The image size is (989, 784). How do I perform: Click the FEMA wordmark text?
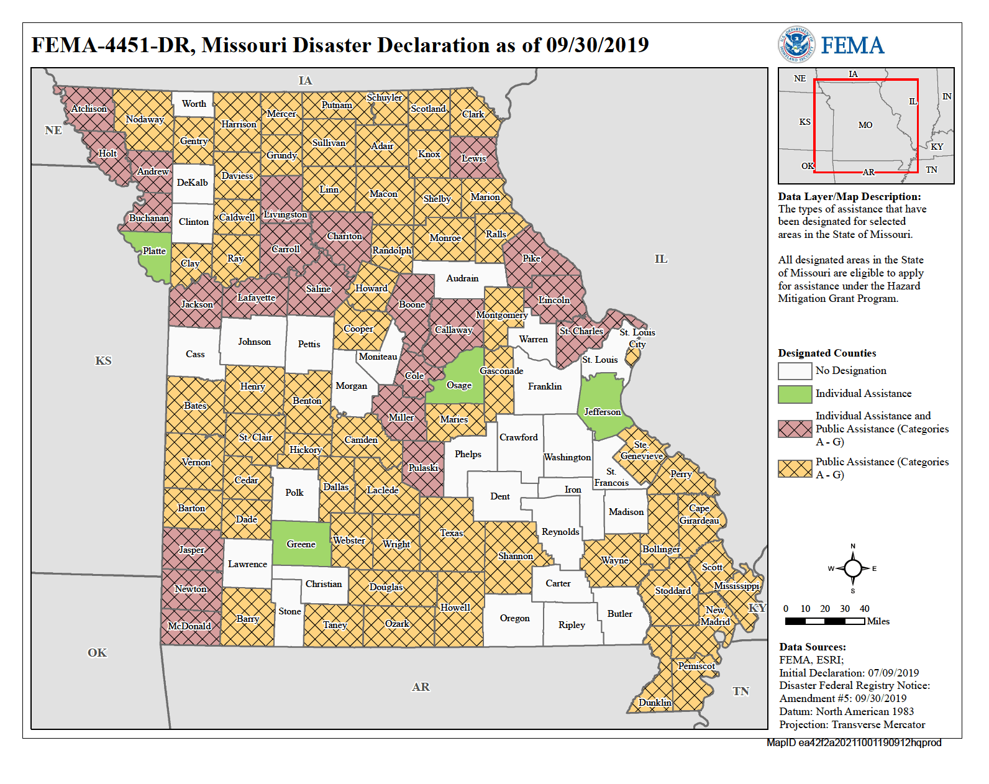click(852, 45)
